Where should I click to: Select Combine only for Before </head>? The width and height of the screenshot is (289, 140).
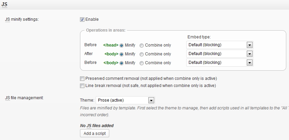pos(142,45)
